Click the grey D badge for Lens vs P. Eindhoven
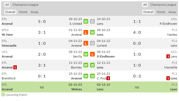Image resolution: width=179 pixels, height=101 pixels. coord(92,21)
